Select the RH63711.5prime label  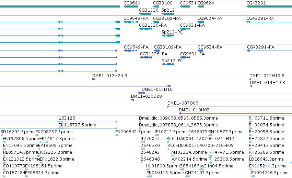point(267,118)
